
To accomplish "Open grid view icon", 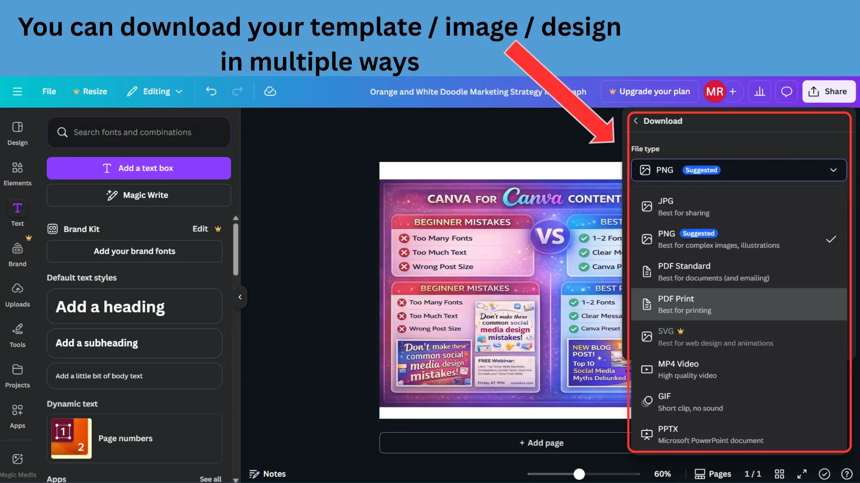I will 779,474.
